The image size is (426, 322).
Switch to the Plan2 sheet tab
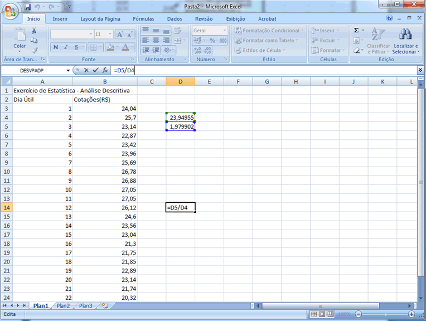(x=63, y=306)
